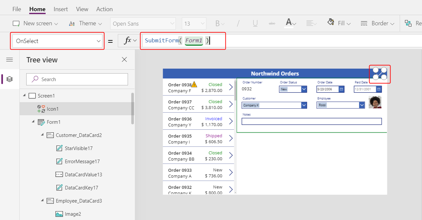Select Employee_DataCard3 in the tree
The image size is (422, 220).
[x=79, y=201]
